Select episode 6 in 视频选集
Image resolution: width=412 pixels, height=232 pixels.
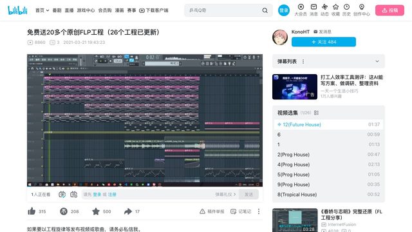328,135
